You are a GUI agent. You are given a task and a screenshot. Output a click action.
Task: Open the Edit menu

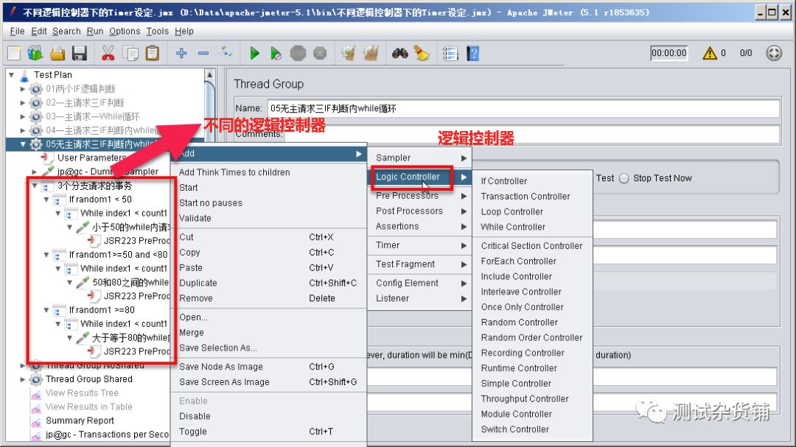pyautogui.click(x=38, y=31)
